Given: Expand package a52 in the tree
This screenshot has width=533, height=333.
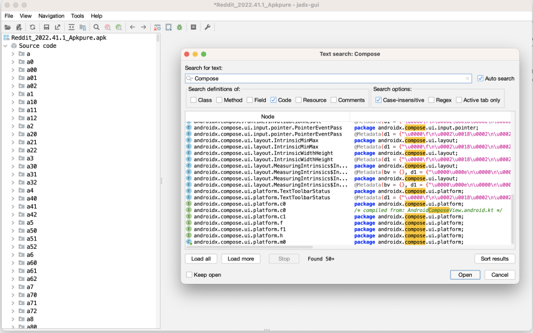Looking at the screenshot, I should pos(13,246).
